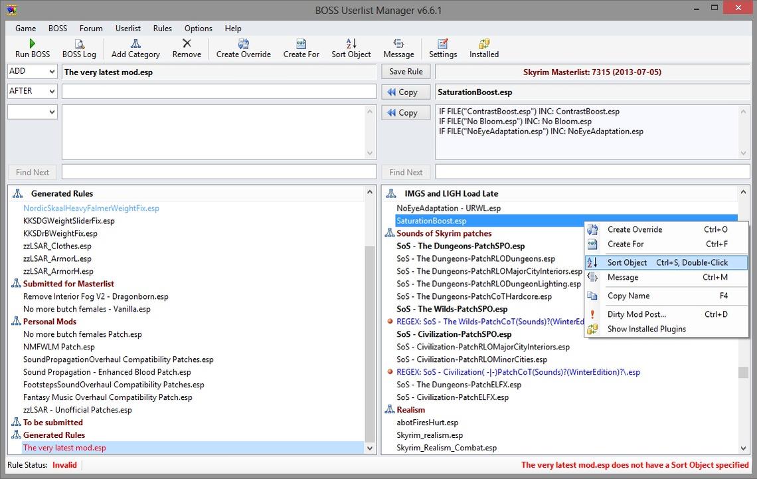
Task: Click the Remove toolbar icon
Action: [187, 44]
